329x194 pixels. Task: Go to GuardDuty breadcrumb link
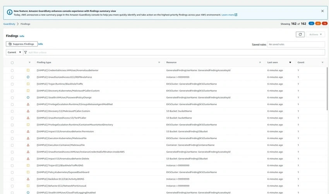pos(9,24)
